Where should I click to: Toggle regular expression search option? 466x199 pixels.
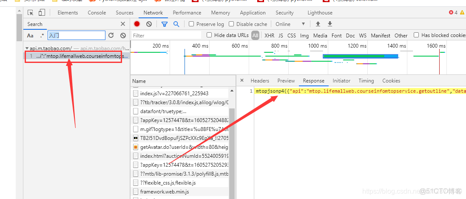pyautogui.click(x=42, y=36)
